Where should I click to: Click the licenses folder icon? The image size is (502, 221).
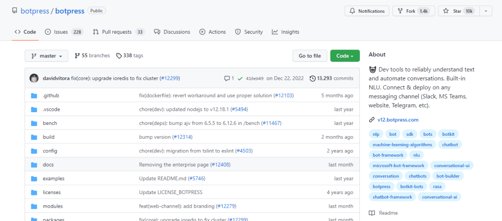pos(34,193)
